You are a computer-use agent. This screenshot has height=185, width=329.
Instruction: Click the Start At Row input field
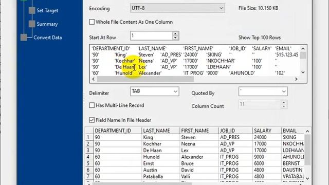pyautogui.click(x=151, y=36)
